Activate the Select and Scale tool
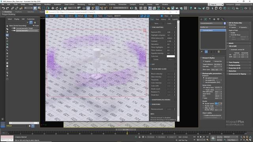Screen dimensions: 253x142 [x=61, y=8]
